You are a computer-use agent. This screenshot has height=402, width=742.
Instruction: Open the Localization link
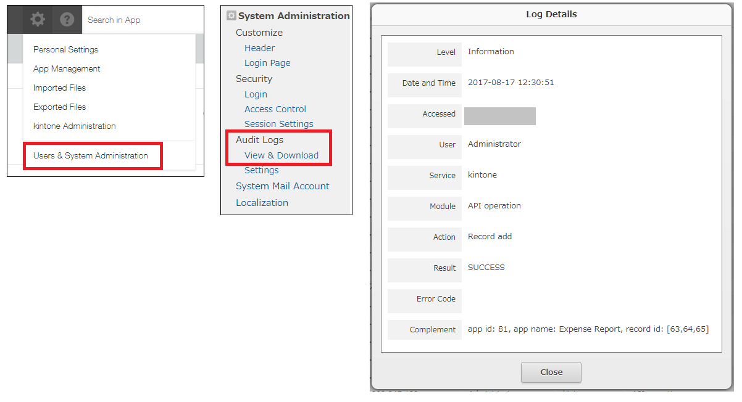(262, 203)
